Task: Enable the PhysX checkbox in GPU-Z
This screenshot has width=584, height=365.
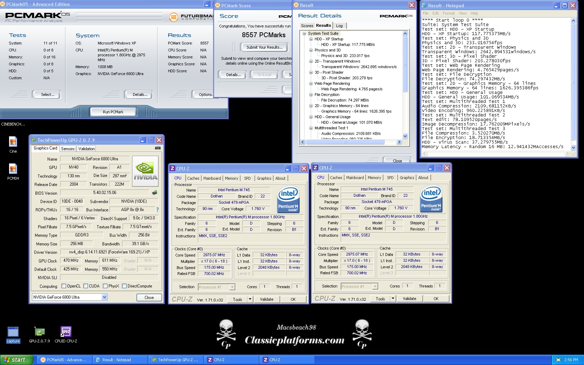Action: tap(105, 286)
